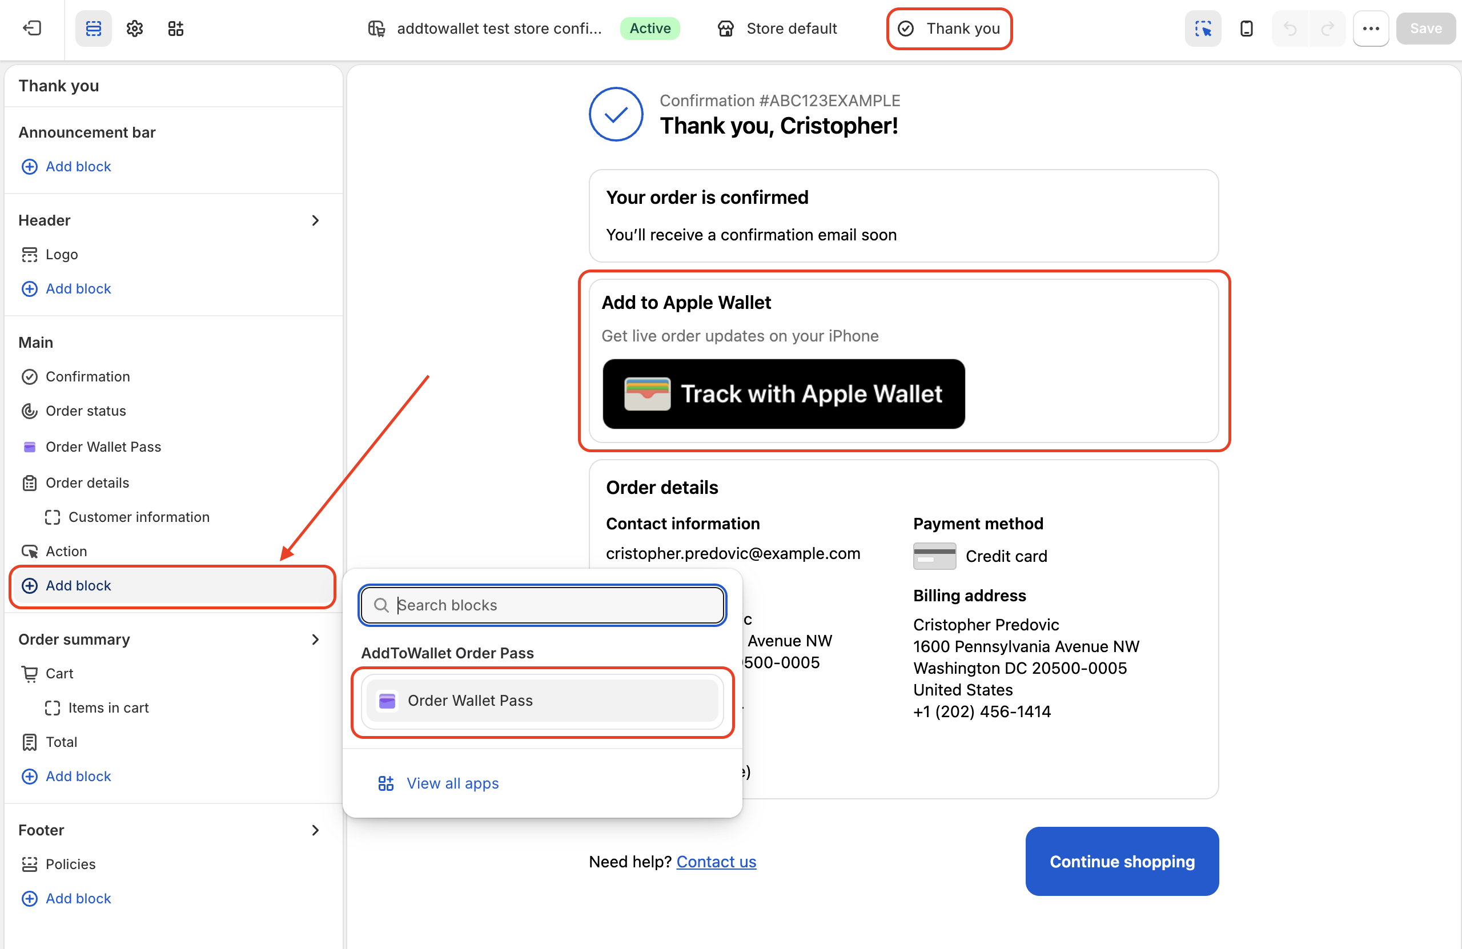Add block under Order summary
1462x949 pixels.
(x=66, y=777)
